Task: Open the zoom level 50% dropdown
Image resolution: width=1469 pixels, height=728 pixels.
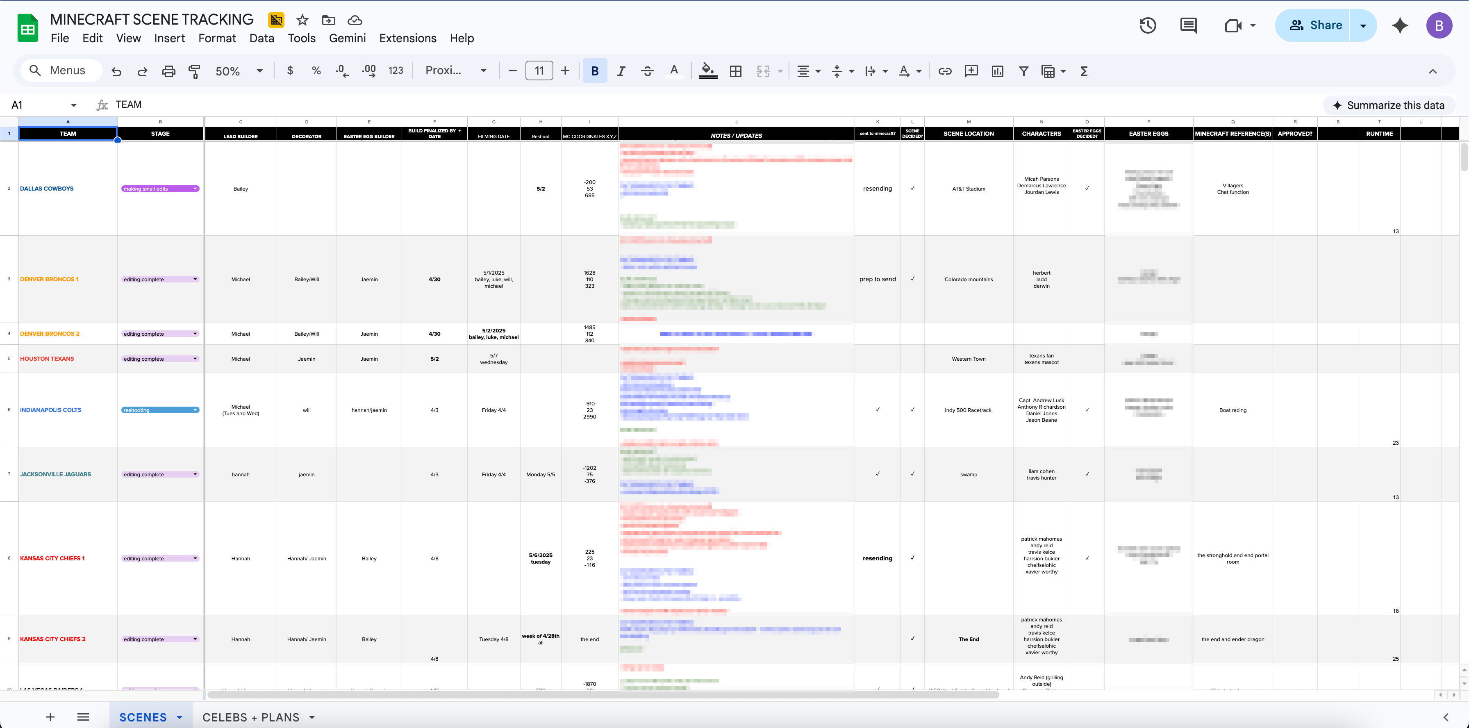Action: point(239,71)
